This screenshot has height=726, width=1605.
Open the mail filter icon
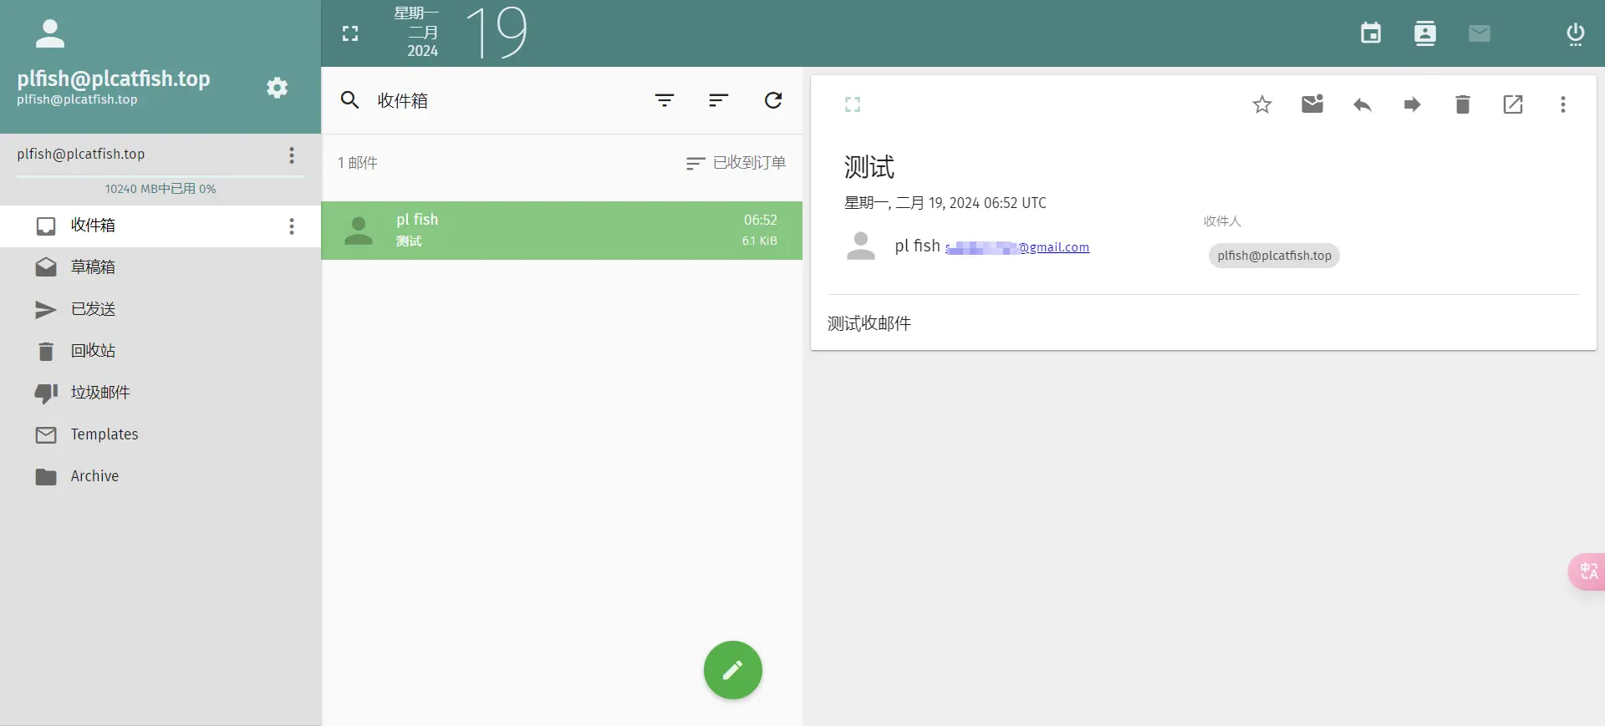665,100
